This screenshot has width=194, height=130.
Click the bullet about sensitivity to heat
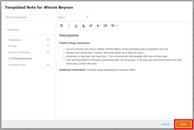(x=117, y=56)
